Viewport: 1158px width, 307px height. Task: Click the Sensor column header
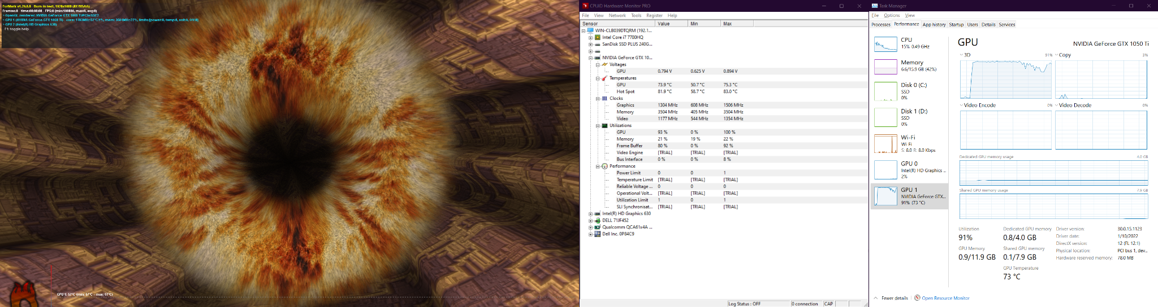tap(618, 24)
